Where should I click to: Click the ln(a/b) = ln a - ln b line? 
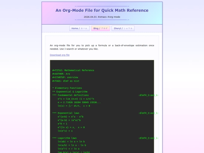[72, 145]
